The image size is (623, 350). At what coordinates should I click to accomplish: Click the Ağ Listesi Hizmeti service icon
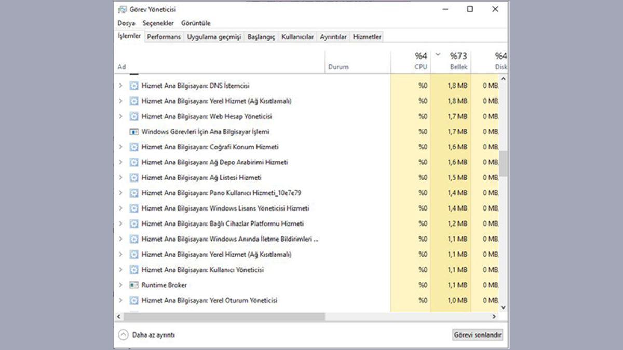point(134,177)
